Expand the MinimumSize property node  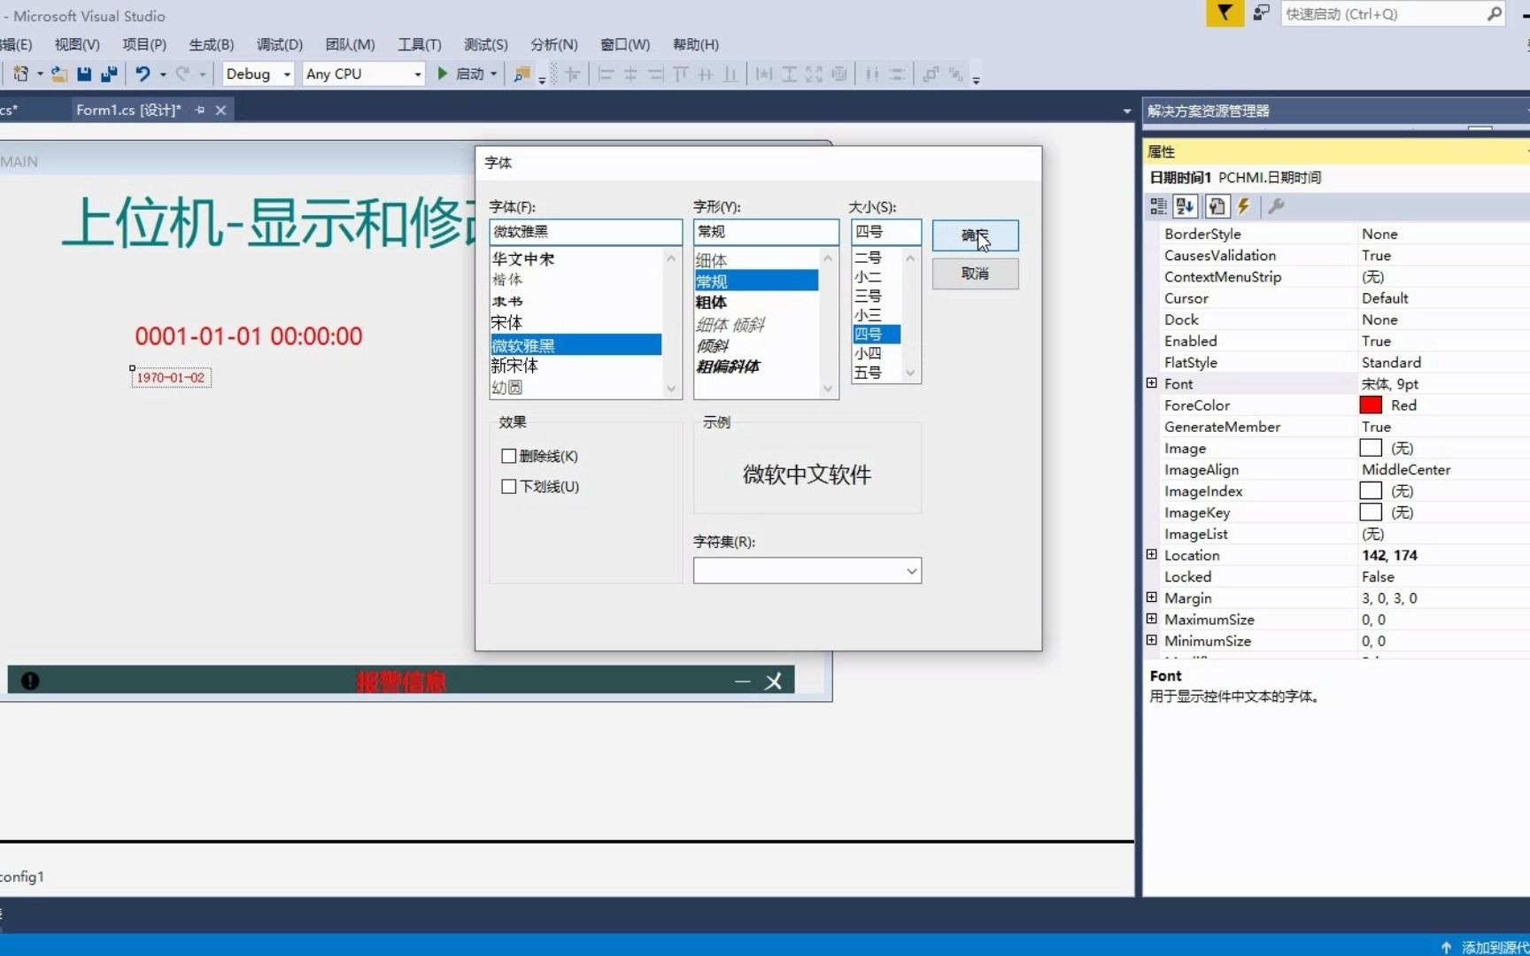tap(1151, 640)
